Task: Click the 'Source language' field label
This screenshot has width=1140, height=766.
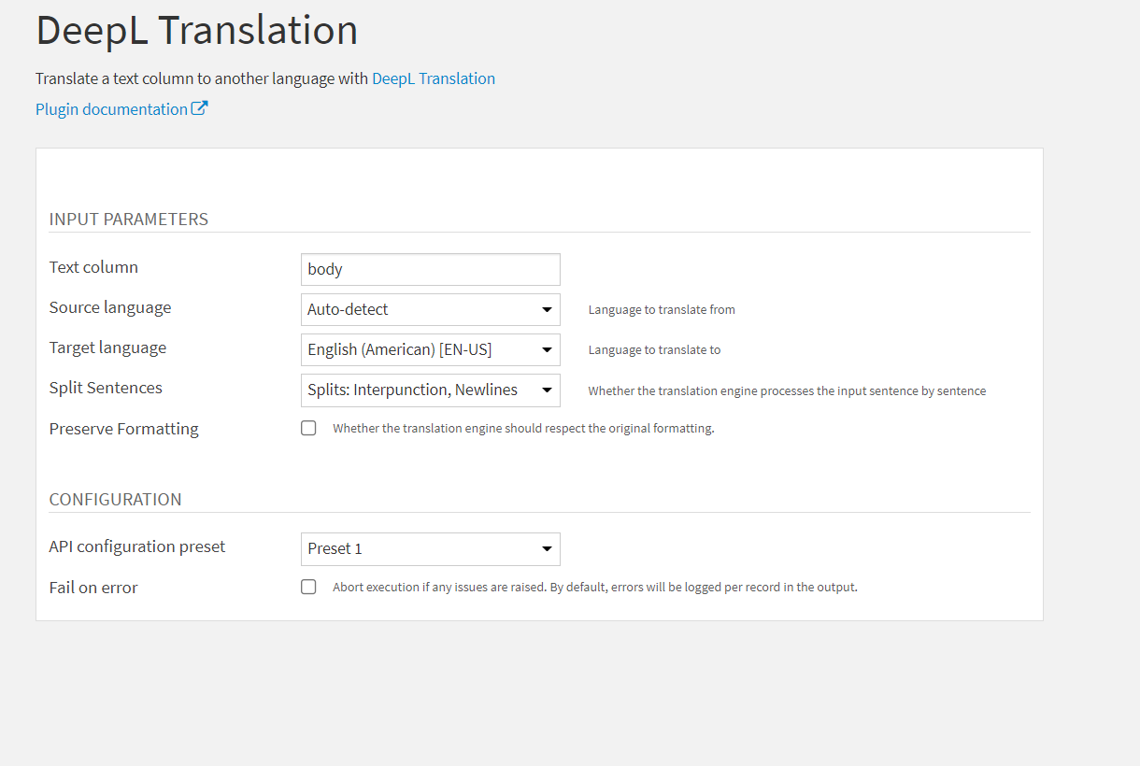Action: click(110, 307)
